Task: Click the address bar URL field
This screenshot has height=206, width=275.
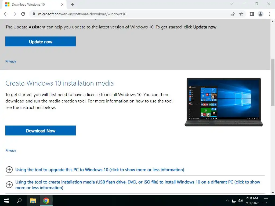Action: pos(130,14)
